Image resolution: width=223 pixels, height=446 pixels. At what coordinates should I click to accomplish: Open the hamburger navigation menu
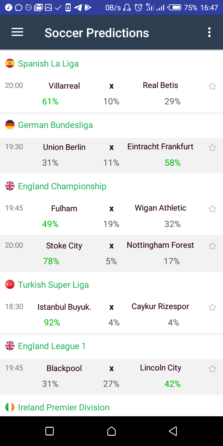(x=17, y=32)
